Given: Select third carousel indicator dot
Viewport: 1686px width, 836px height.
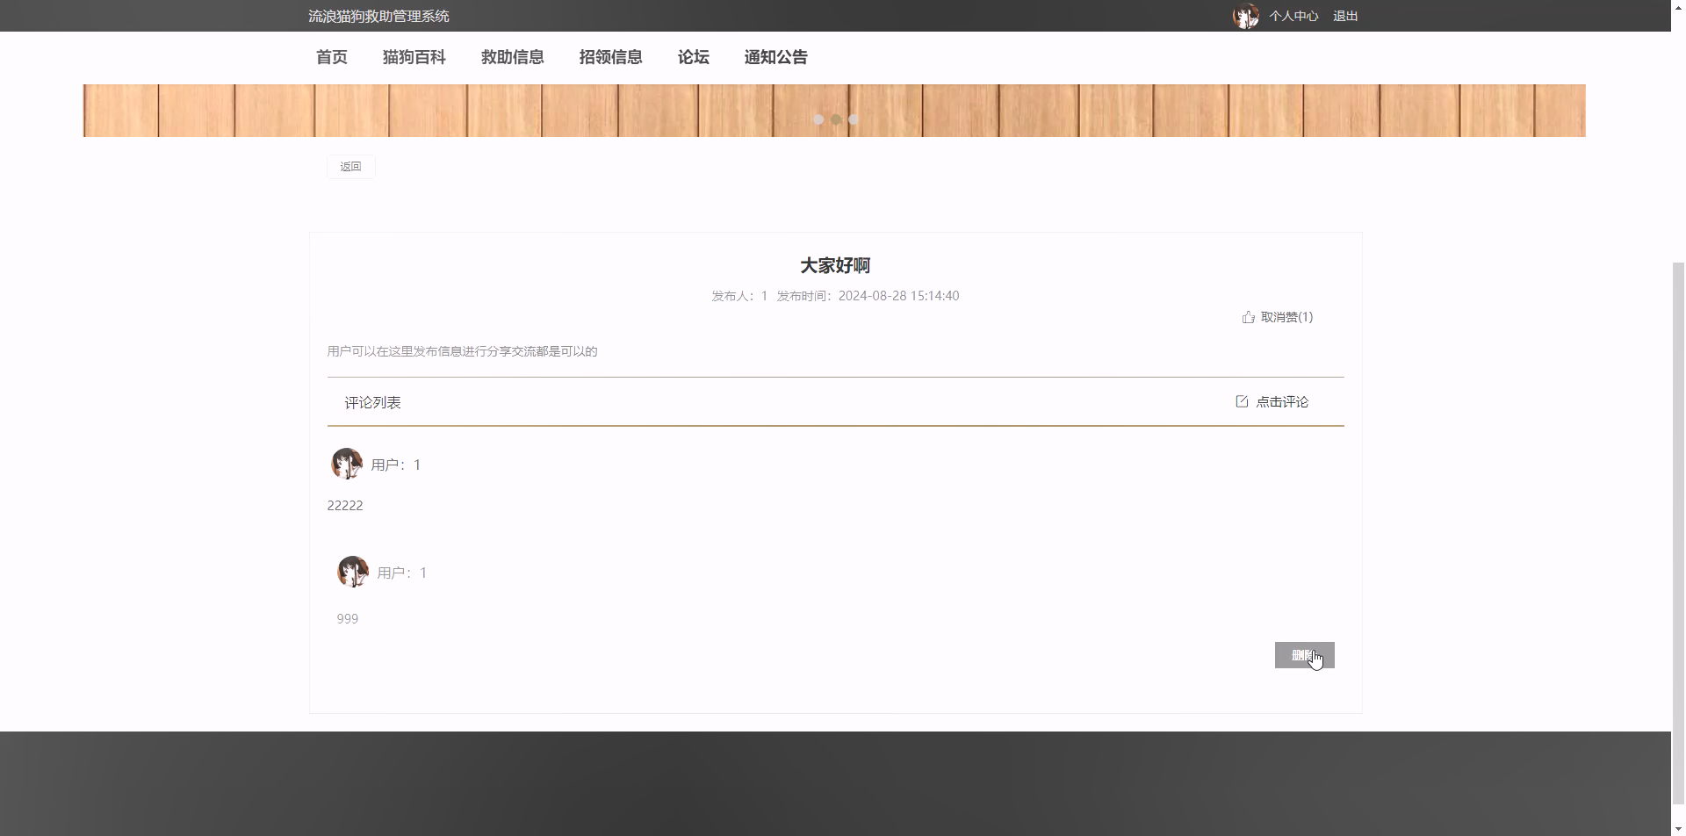Looking at the screenshot, I should pyautogui.click(x=853, y=119).
